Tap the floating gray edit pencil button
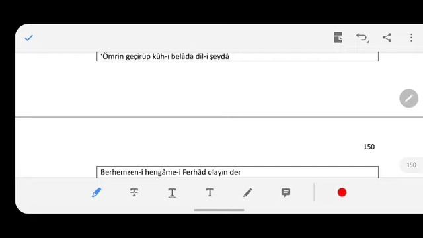This screenshot has width=423, height=238. click(x=408, y=99)
